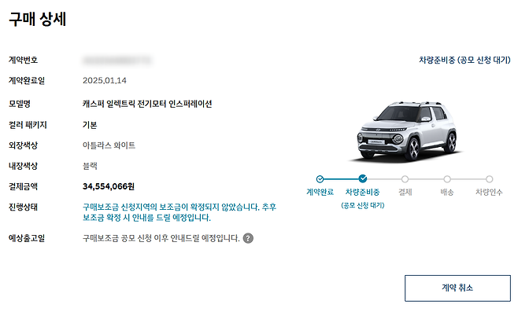
Task: Click the 계약완료 step checkmark circle
Action: [x=320, y=179]
